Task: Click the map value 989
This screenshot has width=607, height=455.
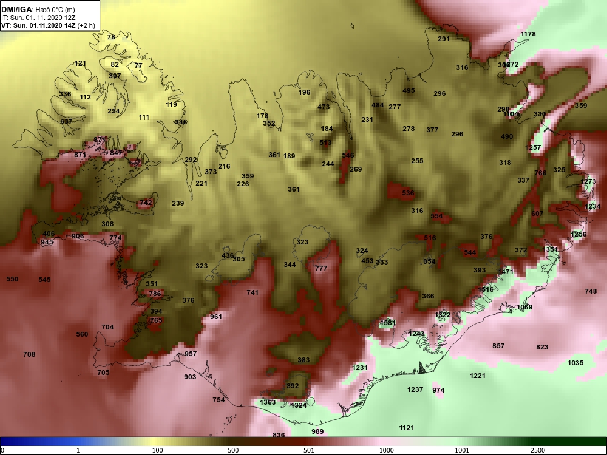Action: (x=317, y=432)
